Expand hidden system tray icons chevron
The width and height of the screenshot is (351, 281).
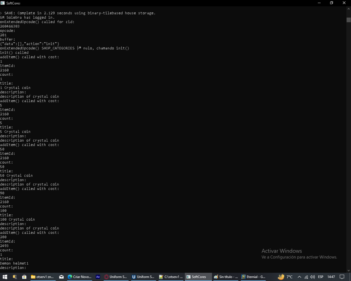pyautogui.click(x=299, y=277)
